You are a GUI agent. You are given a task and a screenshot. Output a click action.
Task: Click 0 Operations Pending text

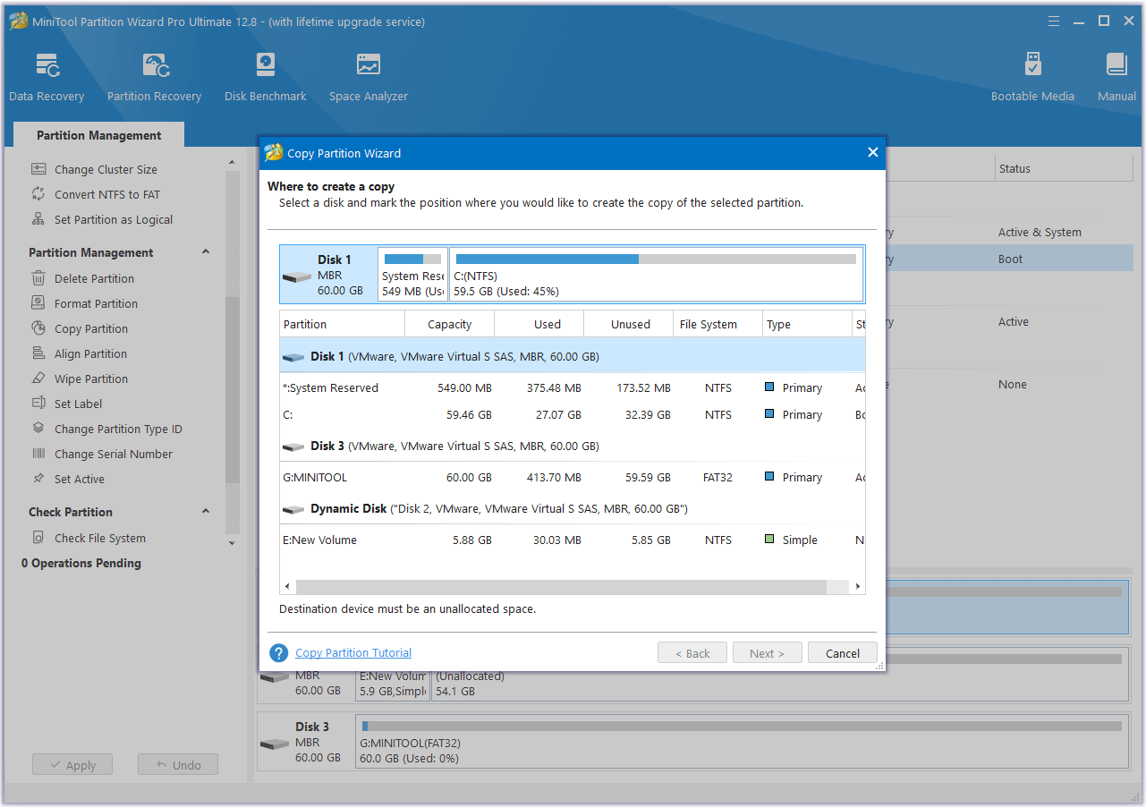(x=81, y=563)
